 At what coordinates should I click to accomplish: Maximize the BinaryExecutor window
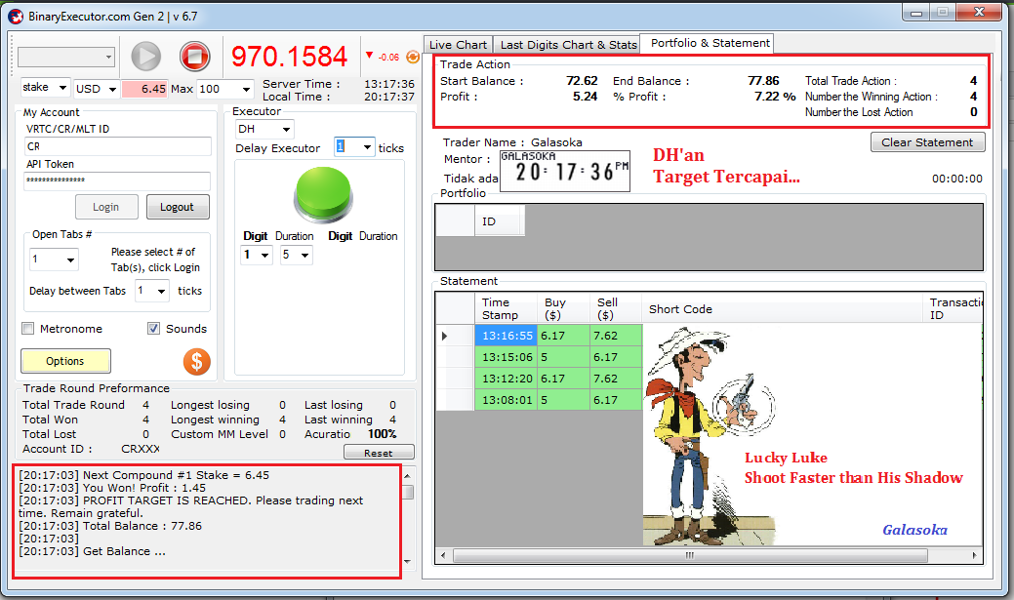pyautogui.click(x=943, y=13)
